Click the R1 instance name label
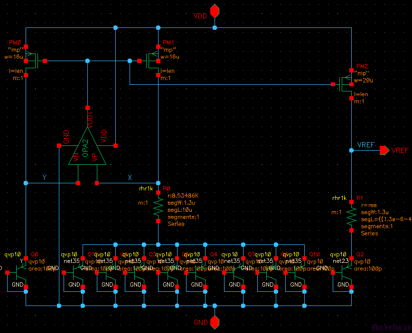 tap(360, 198)
